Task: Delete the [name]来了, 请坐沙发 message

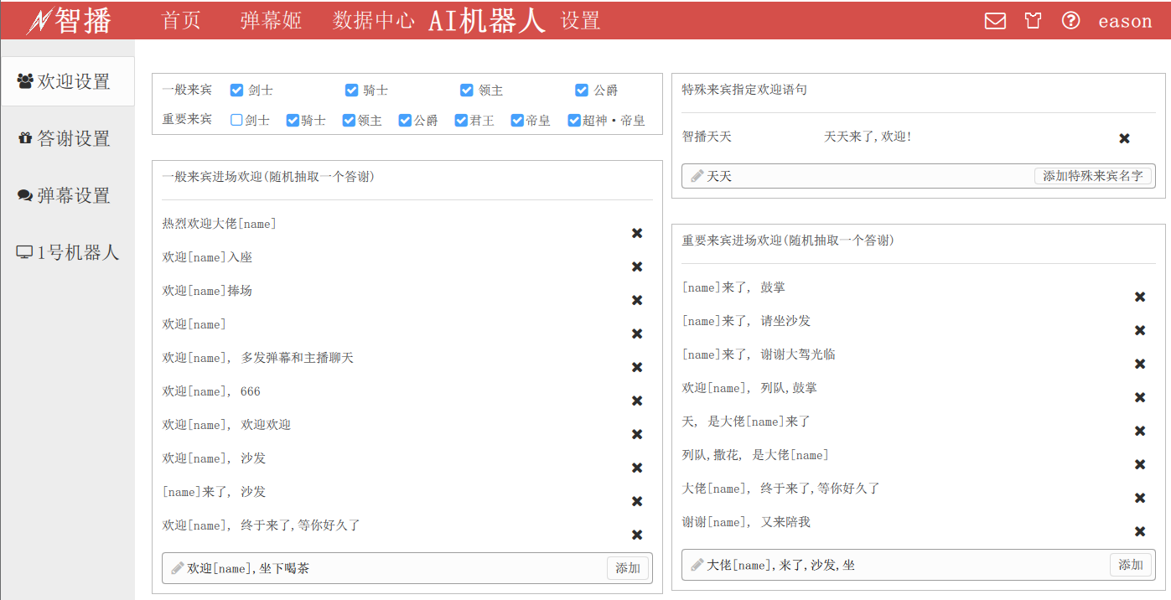Action: (x=1140, y=330)
